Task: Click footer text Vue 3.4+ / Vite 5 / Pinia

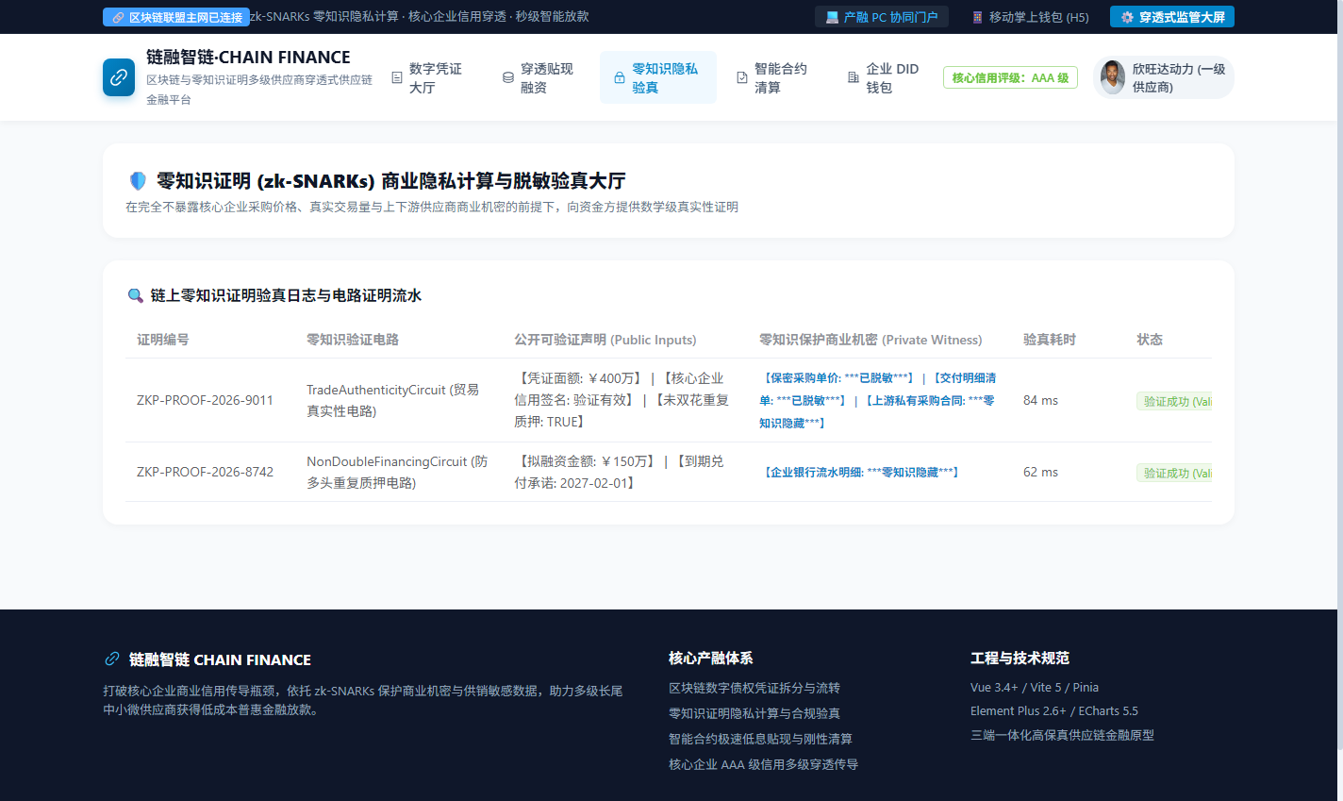Action: [x=1035, y=688]
